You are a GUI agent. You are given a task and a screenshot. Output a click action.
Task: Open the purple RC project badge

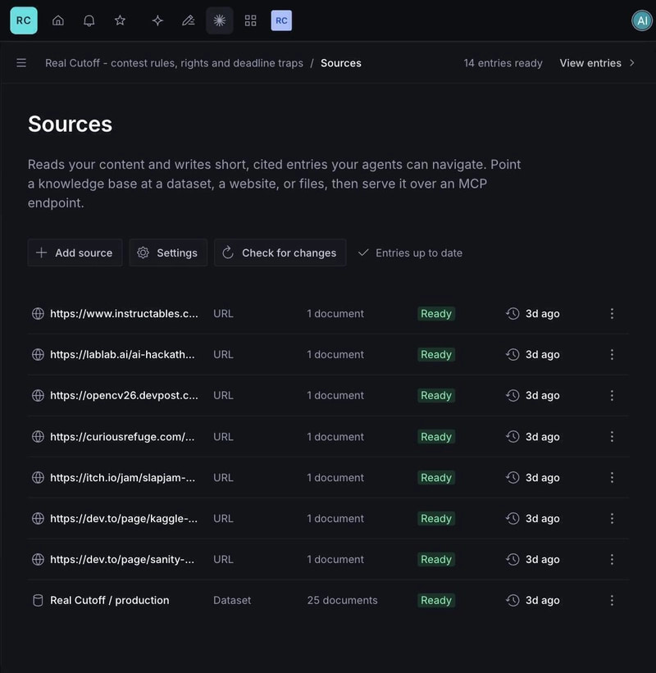pos(281,20)
